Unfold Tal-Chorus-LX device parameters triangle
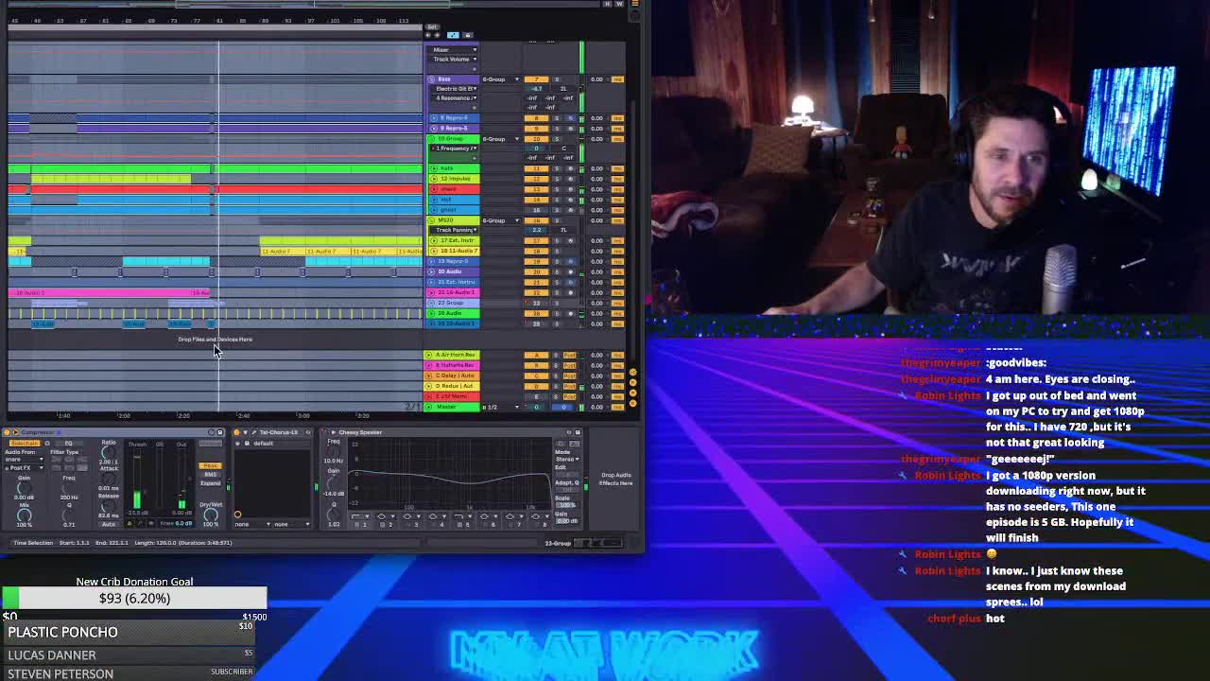Image resolution: width=1210 pixels, height=681 pixels. [245, 432]
